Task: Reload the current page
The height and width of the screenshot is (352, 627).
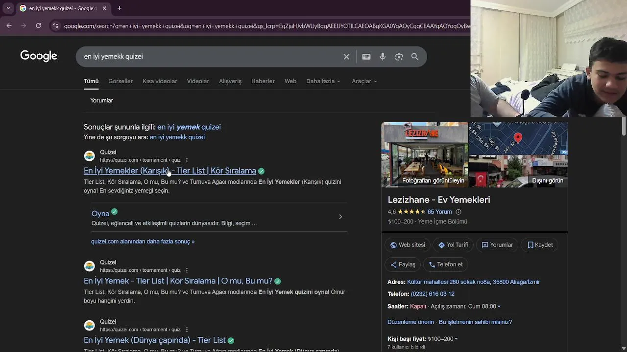Action: (x=38, y=25)
